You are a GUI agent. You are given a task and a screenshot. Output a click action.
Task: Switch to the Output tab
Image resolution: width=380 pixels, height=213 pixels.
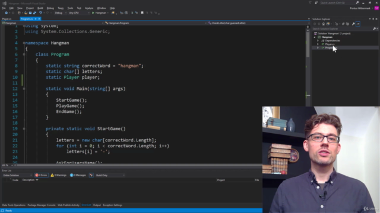(97, 205)
